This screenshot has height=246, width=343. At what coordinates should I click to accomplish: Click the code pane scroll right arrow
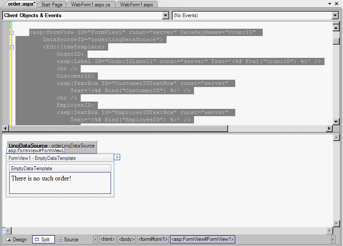point(329,129)
